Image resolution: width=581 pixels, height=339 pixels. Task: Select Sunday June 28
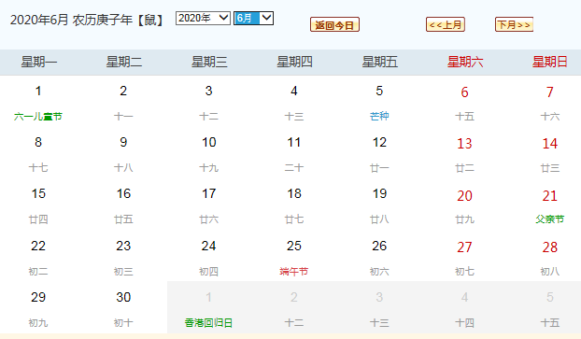point(550,258)
